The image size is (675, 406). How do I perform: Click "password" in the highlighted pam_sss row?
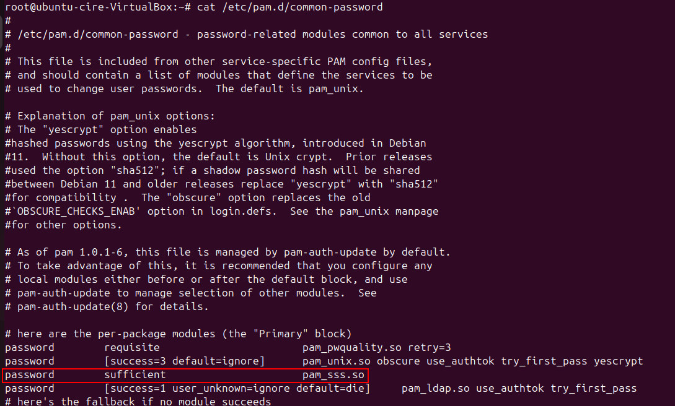click(30, 375)
